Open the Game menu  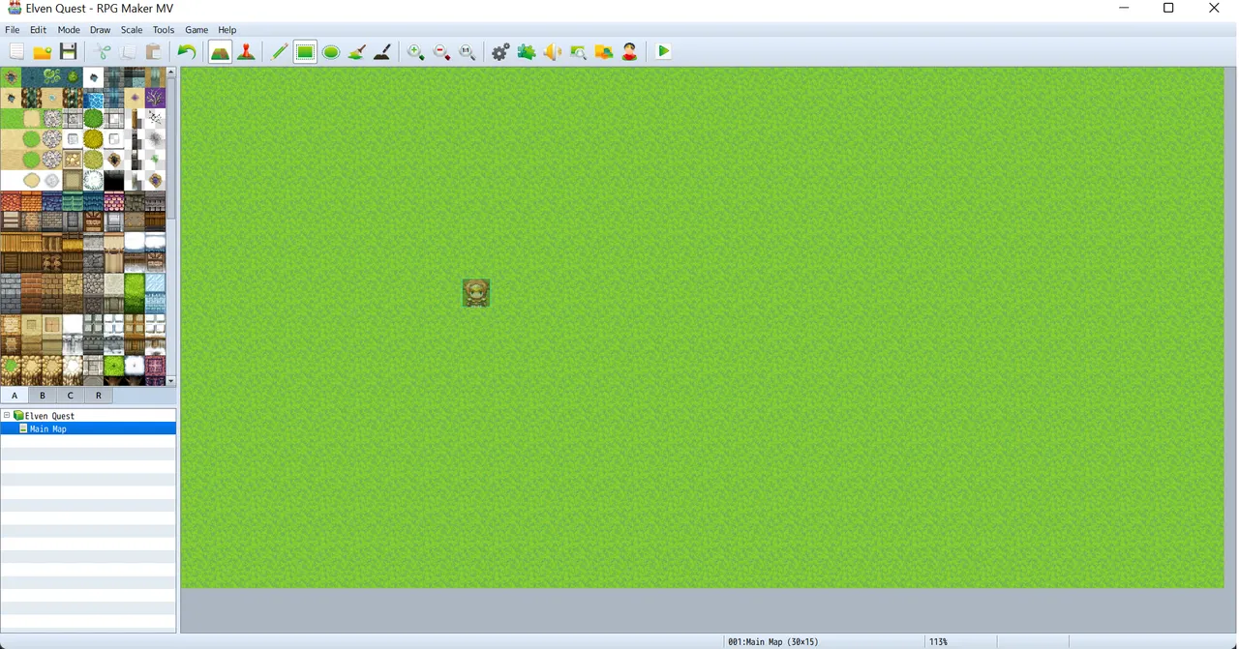coord(196,30)
